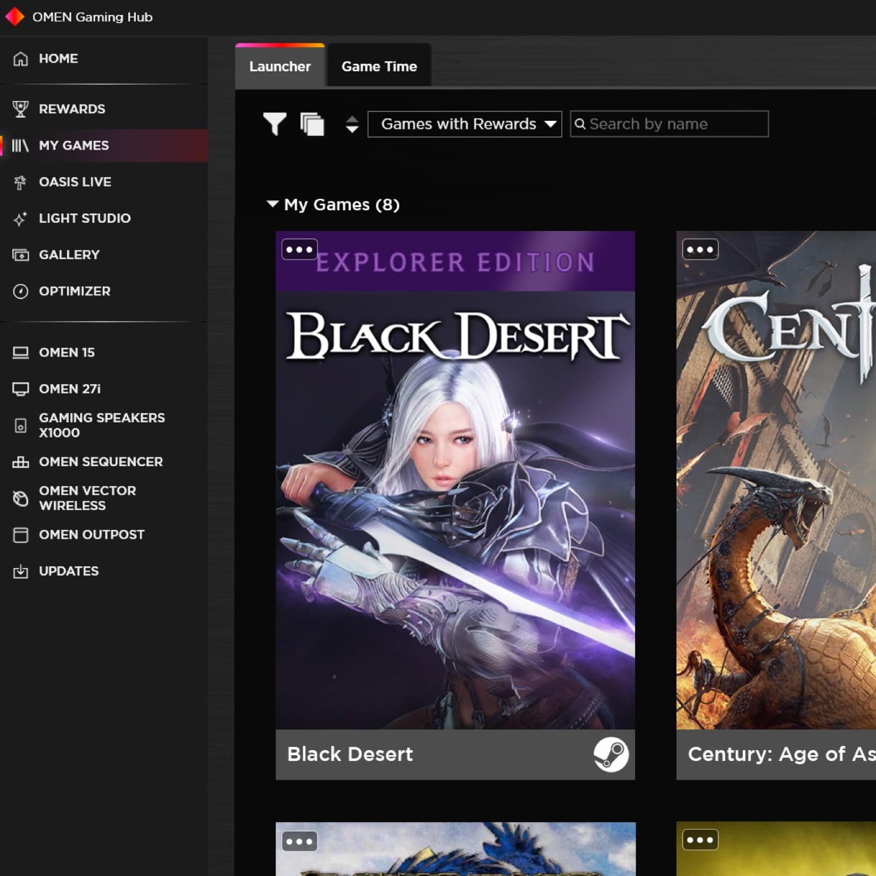Click the OMEN Outpost icon
This screenshot has height=876, width=876.
(x=21, y=535)
